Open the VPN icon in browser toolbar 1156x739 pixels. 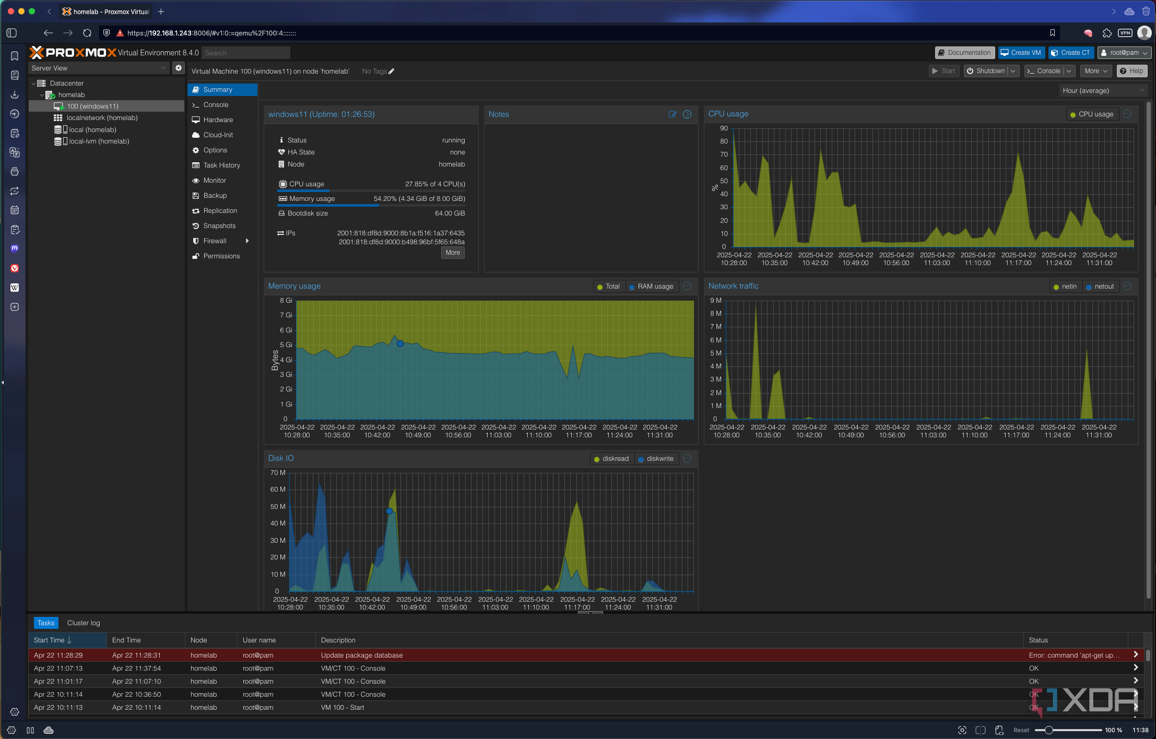pos(1125,33)
